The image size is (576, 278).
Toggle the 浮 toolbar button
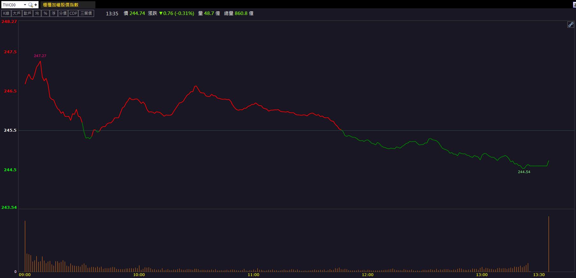pyautogui.click(x=54, y=13)
